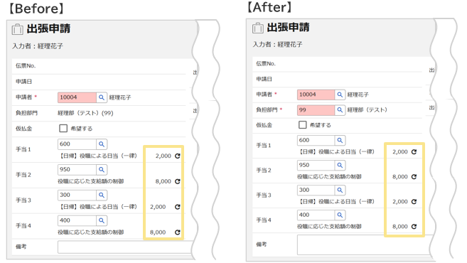Image resolution: width=467 pixels, height=263 pixels.
Task: Click search icon beside 99 in After panel
Action: pyautogui.click(x=340, y=110)
